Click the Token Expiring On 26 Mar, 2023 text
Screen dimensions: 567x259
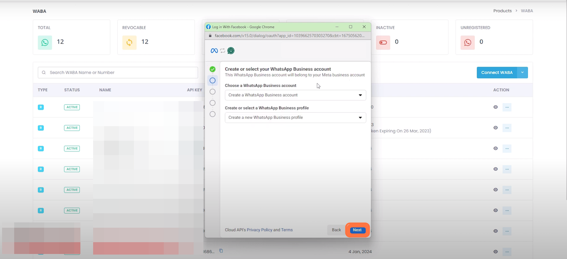pyautogui.click(x=401, y=131)
